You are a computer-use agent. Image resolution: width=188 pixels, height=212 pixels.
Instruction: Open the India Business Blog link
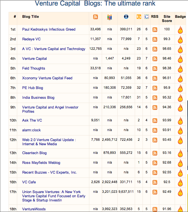(38, 97)
